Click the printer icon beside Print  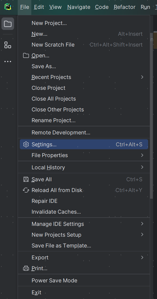pos(26,268)
